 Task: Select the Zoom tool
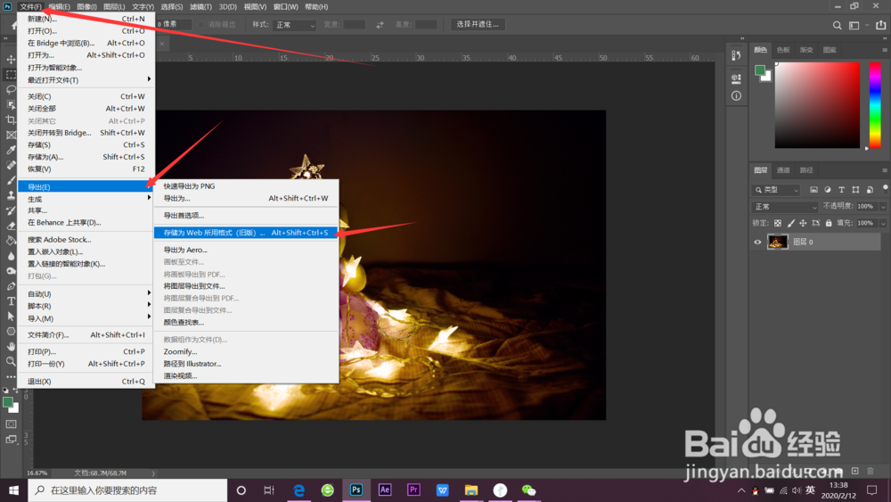11,361
